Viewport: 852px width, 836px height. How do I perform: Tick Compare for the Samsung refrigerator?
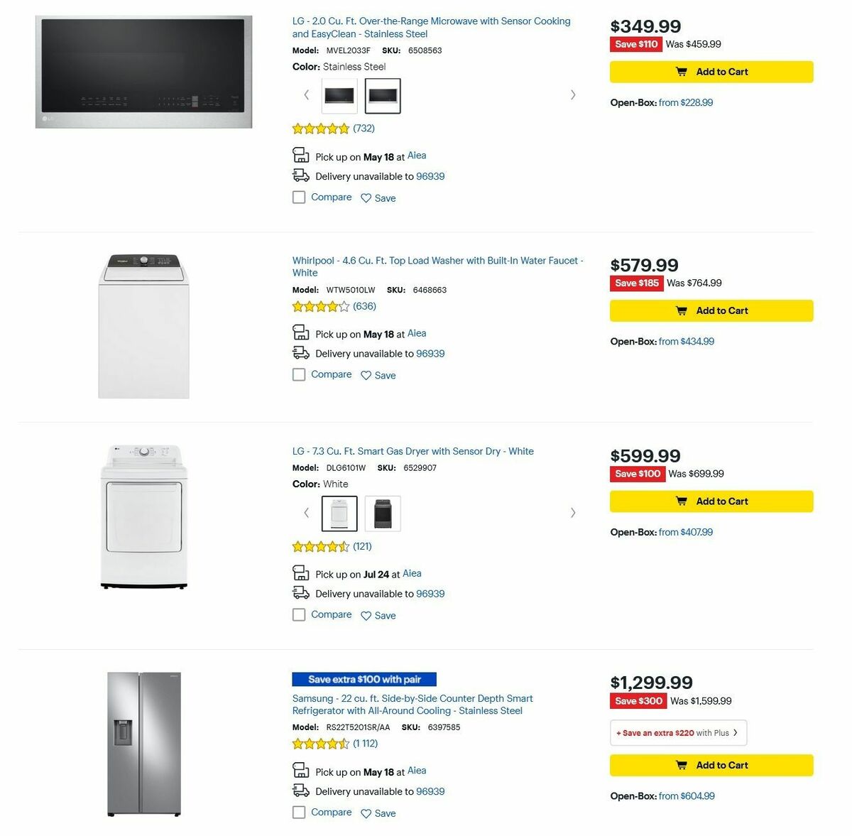(x=299, y=812)
